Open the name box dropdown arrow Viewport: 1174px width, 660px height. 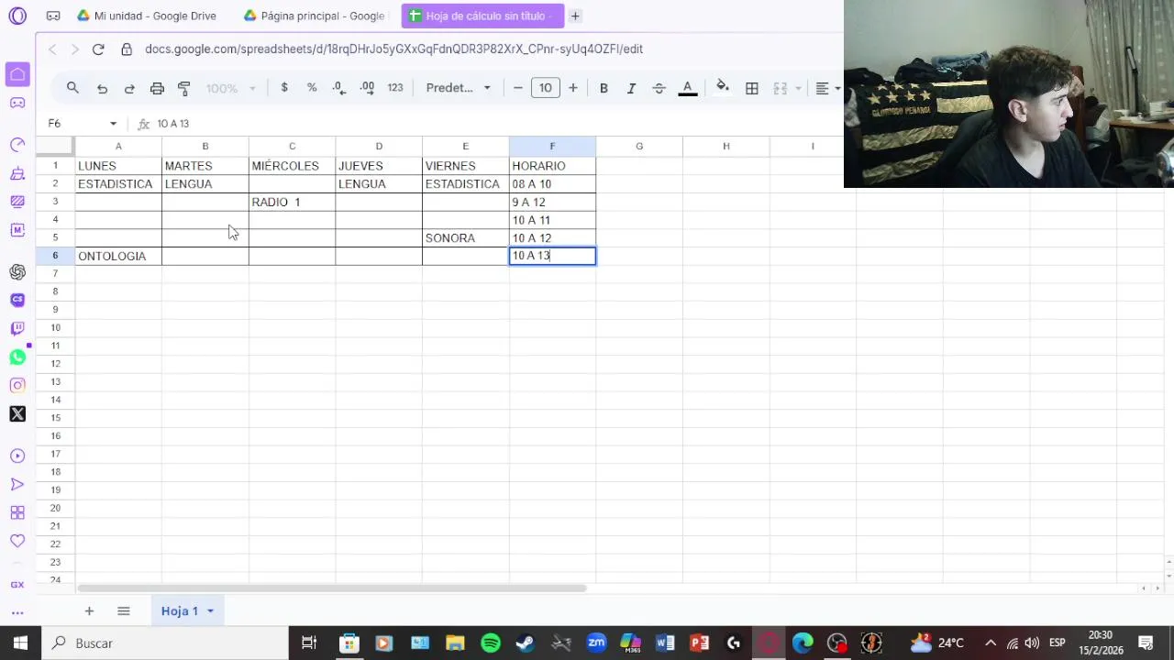point(113,124)
